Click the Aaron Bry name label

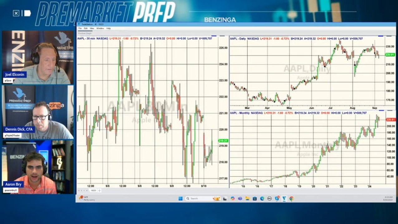point(13,184)
